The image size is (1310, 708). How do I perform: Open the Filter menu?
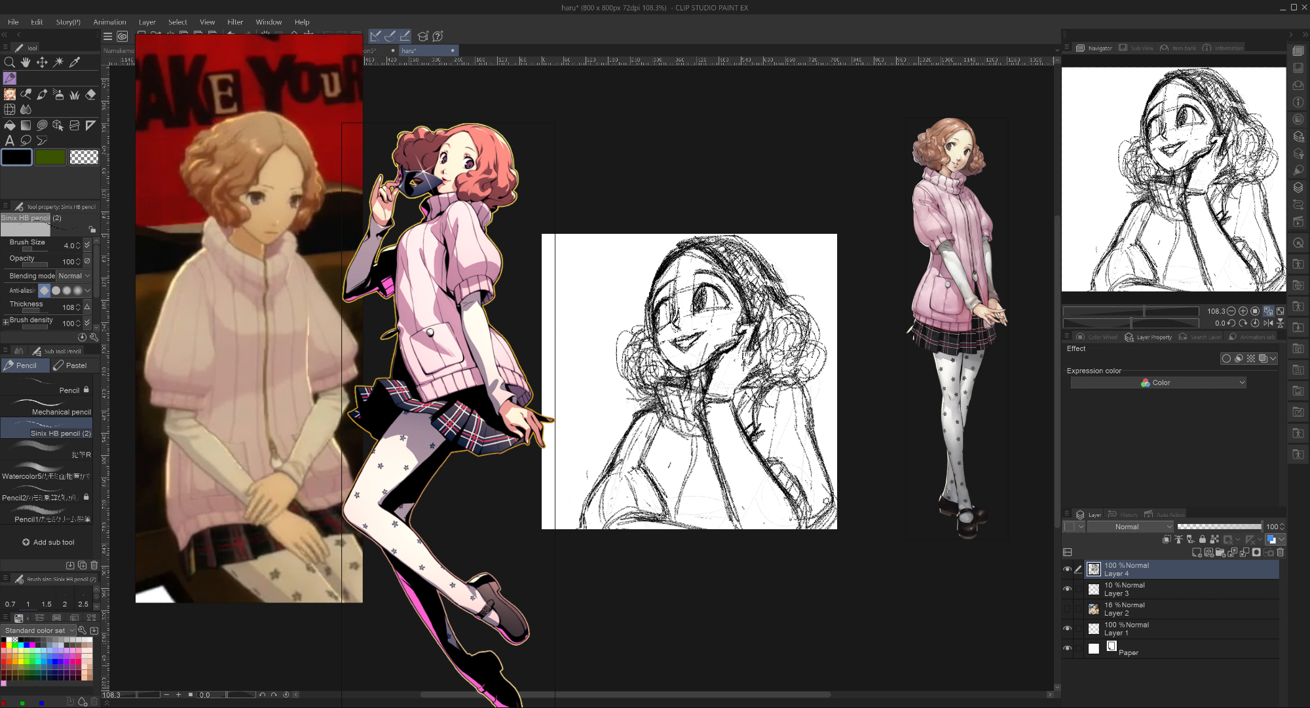(235, 22)
